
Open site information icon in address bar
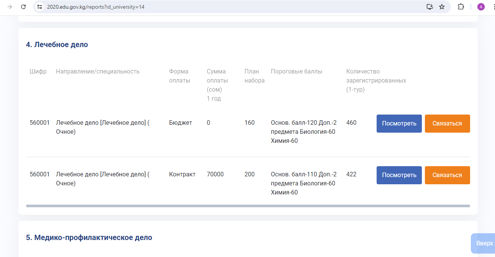click(x=40, y=7)
